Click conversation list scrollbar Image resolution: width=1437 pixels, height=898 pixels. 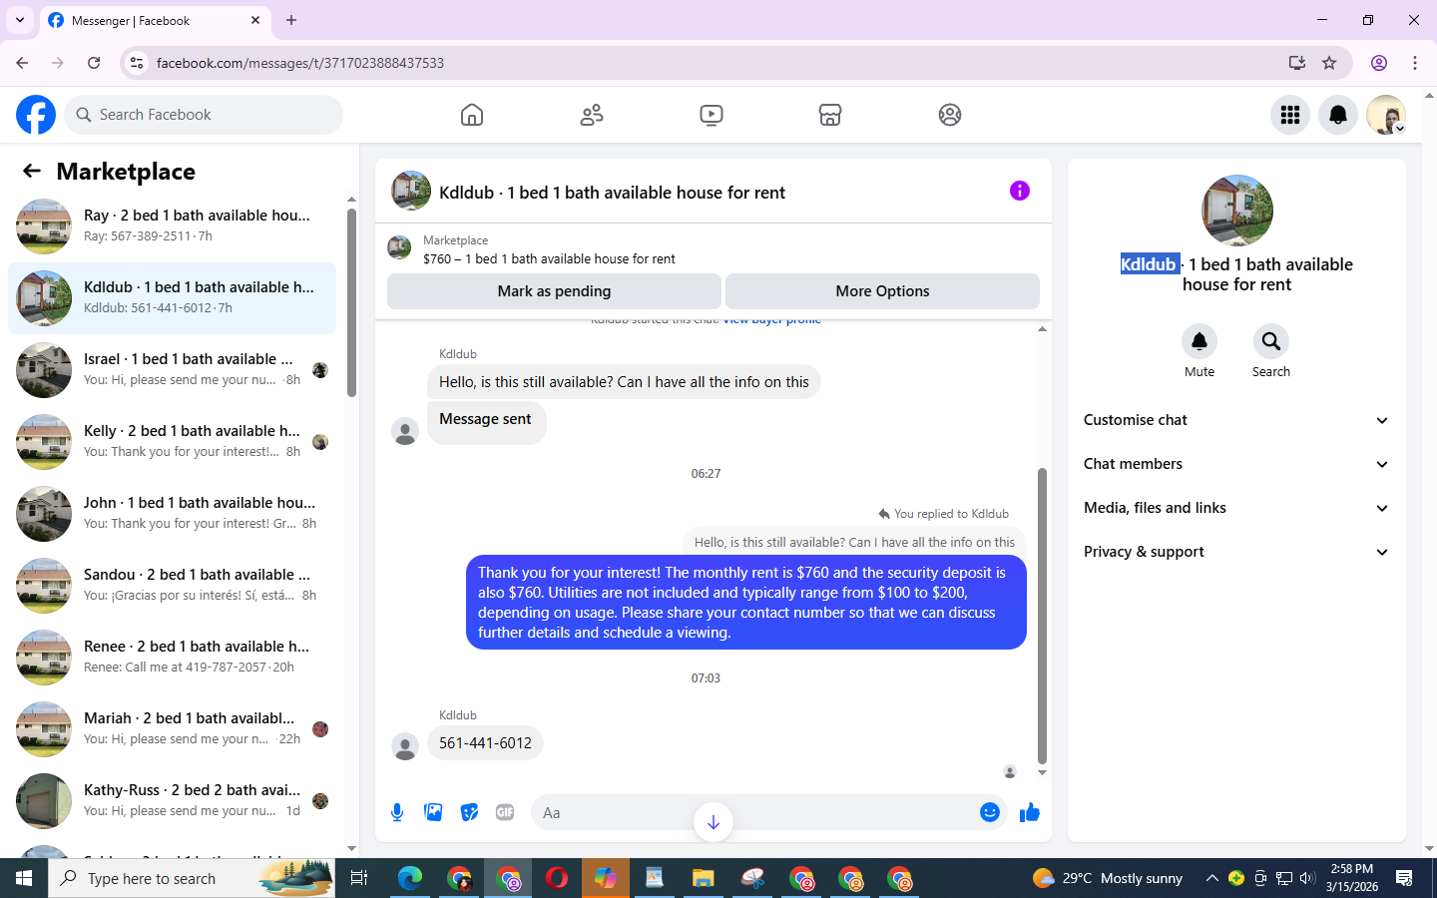(x=351, y=302)
